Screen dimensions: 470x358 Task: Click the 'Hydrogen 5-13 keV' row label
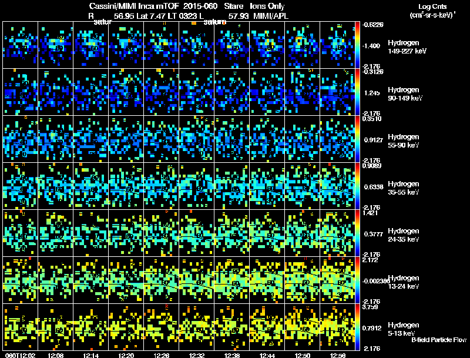(403, 329)
